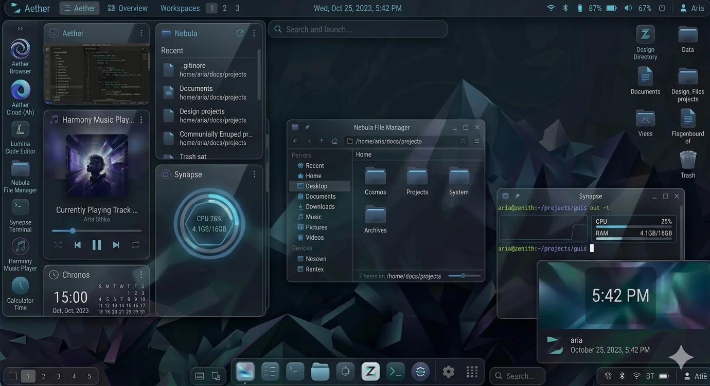
Task: Toggle repeat mode in Harmony Music Player
Action: [x=135, y=245]
